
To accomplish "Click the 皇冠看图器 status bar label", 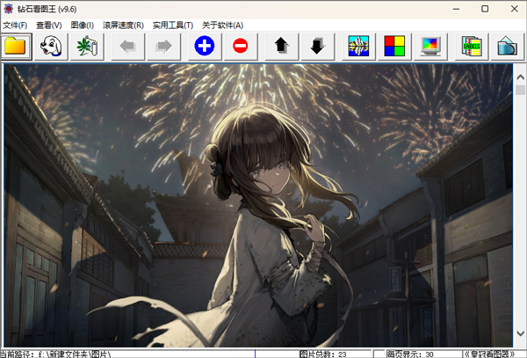I will (x=489, y=354).
